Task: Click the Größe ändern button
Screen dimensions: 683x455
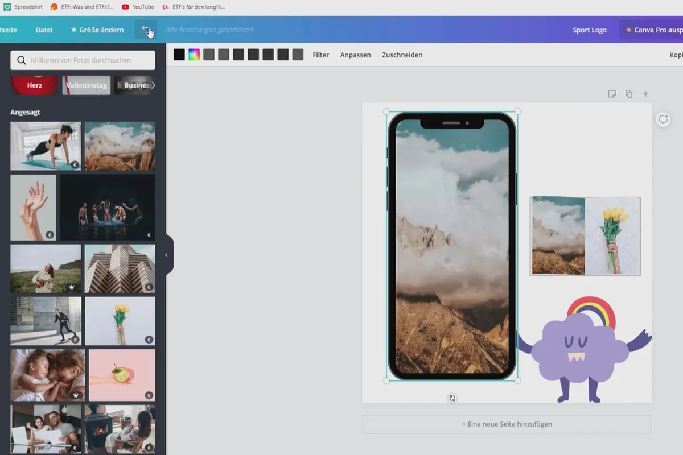Action: [x=97, y=30]
